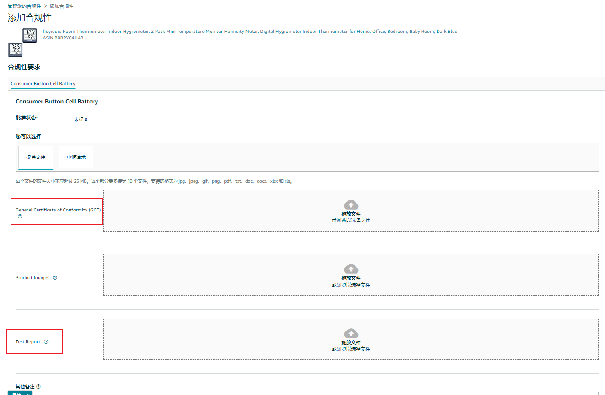The image size is (605, 395).
Task: Click the cloud upload icon for Product Images
Action: (x=351, y=269)
